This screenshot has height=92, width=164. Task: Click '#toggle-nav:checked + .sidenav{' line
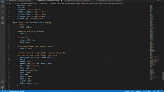[30, 31]
